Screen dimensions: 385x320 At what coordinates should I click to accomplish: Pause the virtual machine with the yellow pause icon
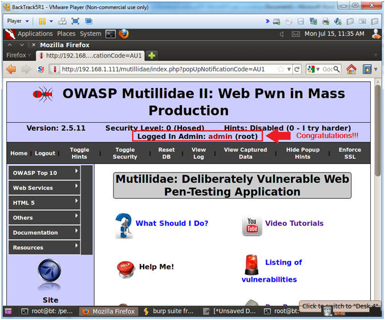click(x=42, y=21)
